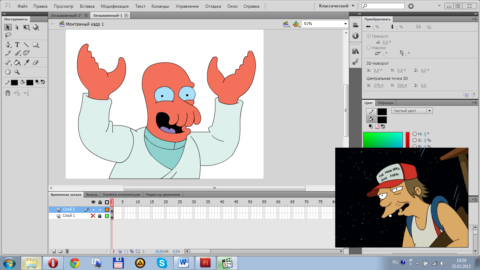The height and width of the screenshot is (270, 480).
Task: Click swap colors icon in Tools panel
Action: click(43, 82)
